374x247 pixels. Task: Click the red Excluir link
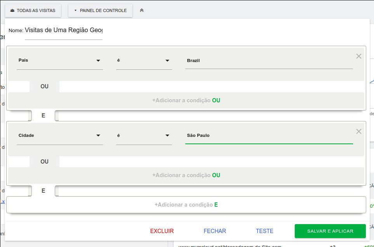162,231
